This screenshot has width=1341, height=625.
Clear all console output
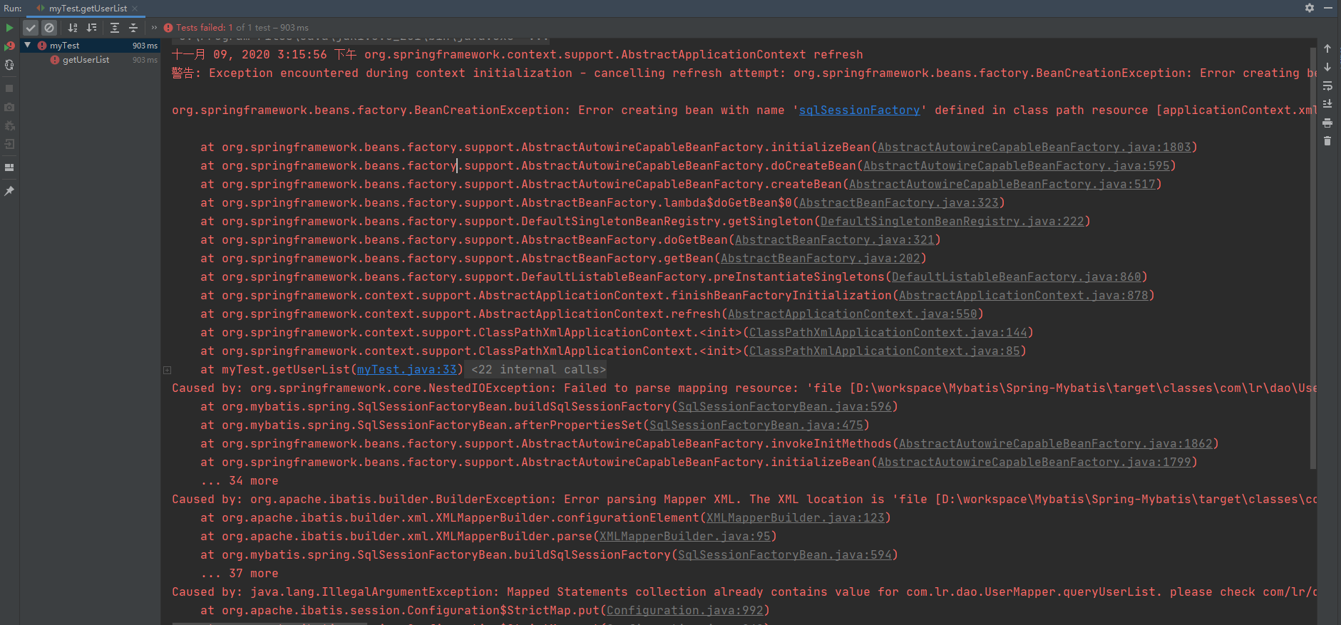click(x=1327, y=141)
